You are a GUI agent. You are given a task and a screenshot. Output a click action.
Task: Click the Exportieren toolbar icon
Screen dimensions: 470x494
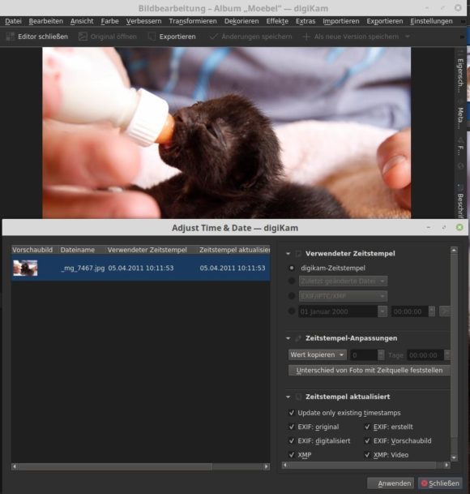point(152,37)
